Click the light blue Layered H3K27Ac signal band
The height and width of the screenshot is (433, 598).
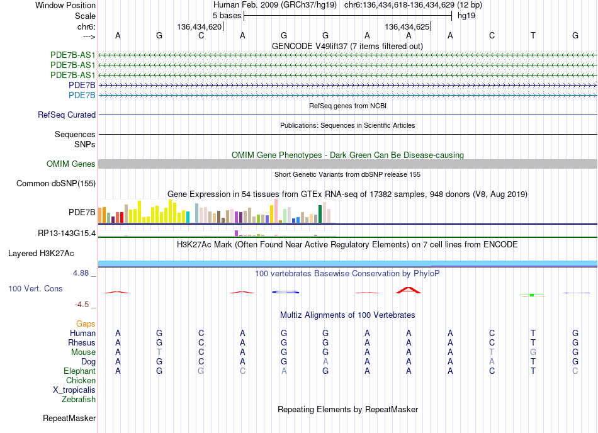pyautogui.click(x=347, y=263)
